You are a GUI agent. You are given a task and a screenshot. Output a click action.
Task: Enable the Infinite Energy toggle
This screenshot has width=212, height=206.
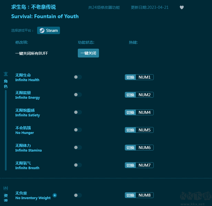click(78, 95)
